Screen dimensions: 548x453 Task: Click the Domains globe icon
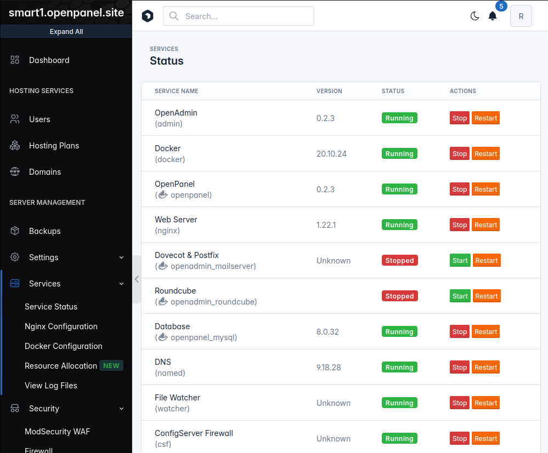pos(15,171)
